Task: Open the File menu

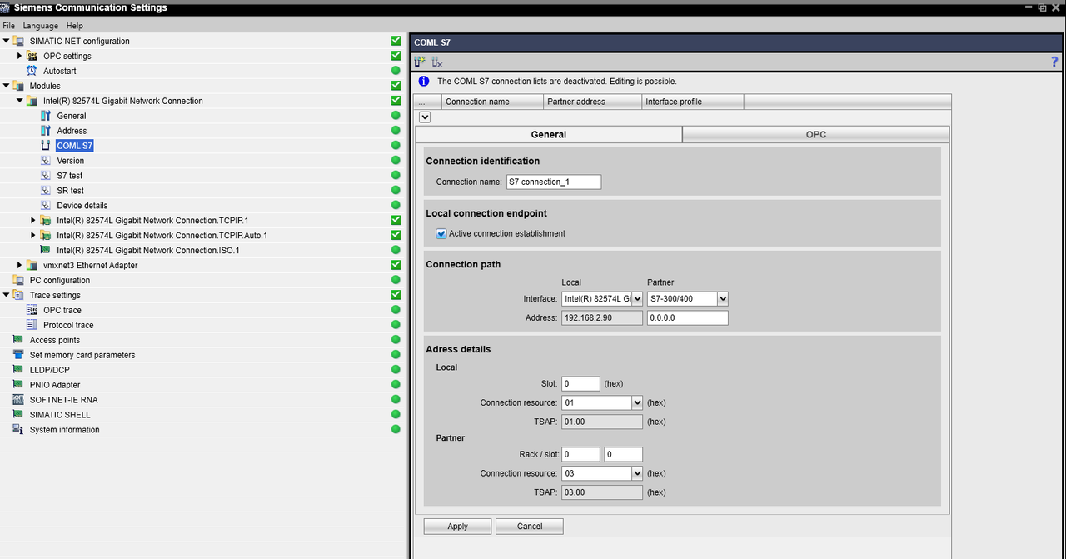Action: pyautogui.click(x=9, y=26)
